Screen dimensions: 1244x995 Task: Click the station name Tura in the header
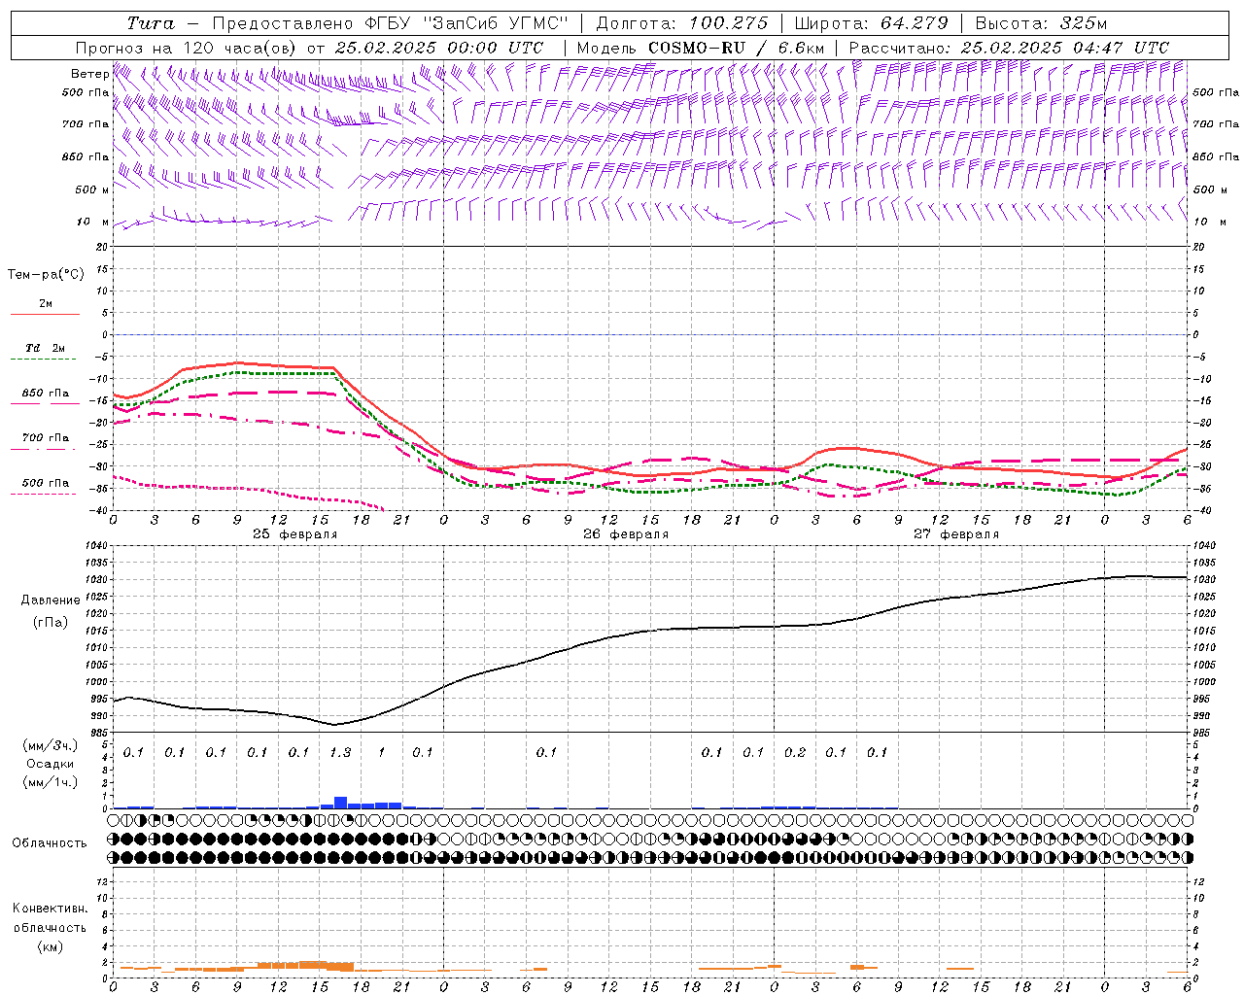click(151, 23)
